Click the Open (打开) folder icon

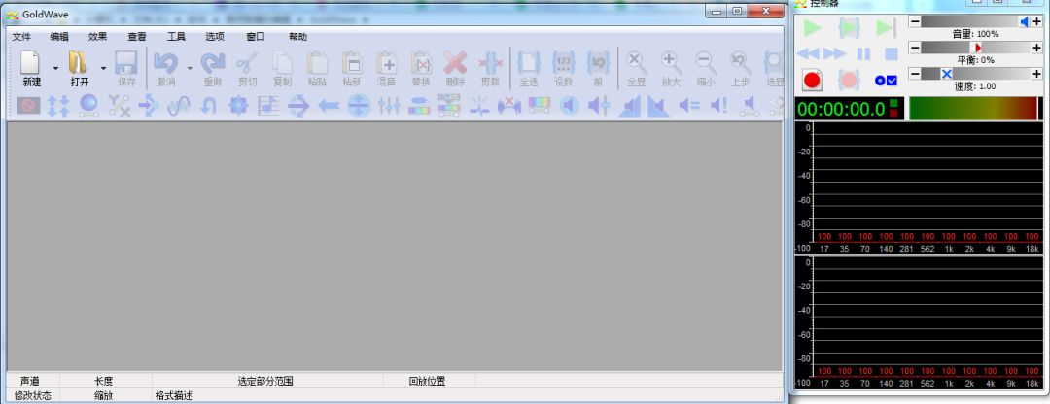pos(79,63)
